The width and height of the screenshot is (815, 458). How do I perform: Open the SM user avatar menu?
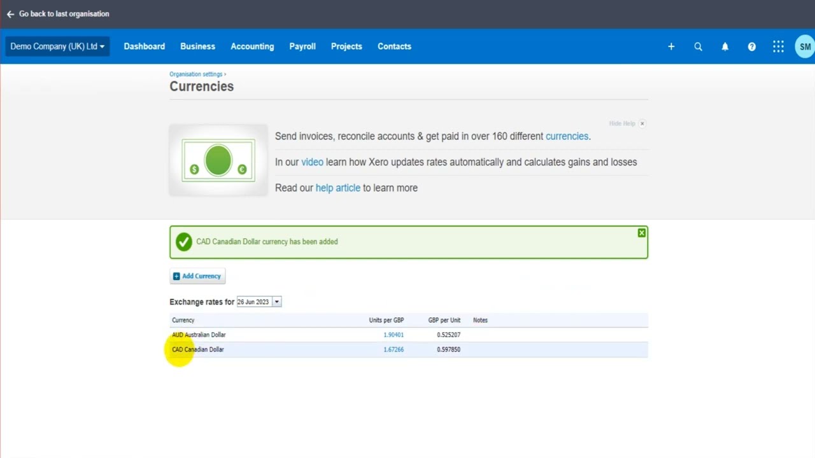tap(805, 46)
